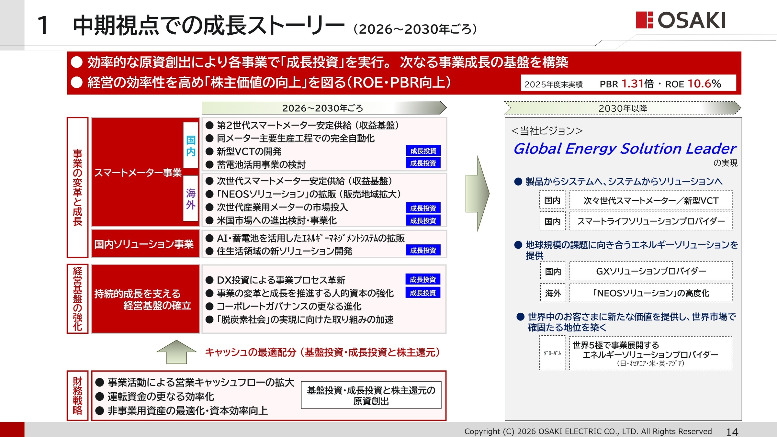This screenshot has width=777, height=437.
Task: Click 効率的な原資創出 headline in red banner
Action: tap(328, 62)
